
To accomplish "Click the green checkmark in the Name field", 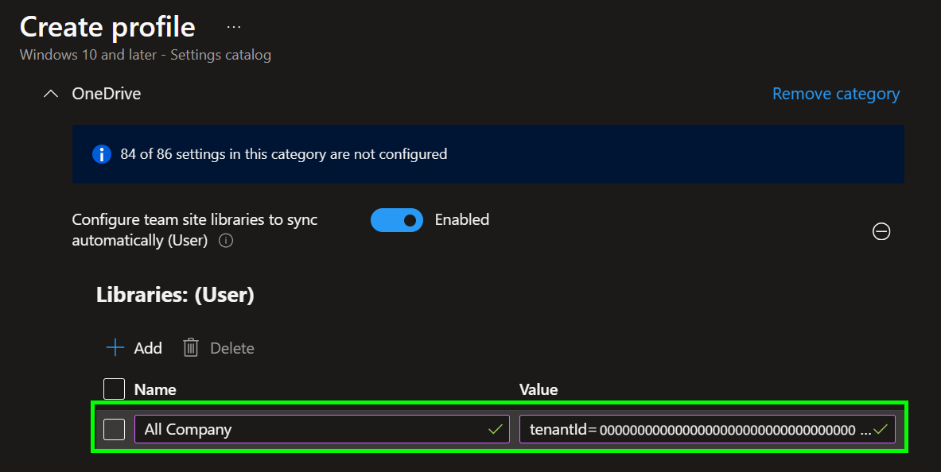I will tap(495, 429).
